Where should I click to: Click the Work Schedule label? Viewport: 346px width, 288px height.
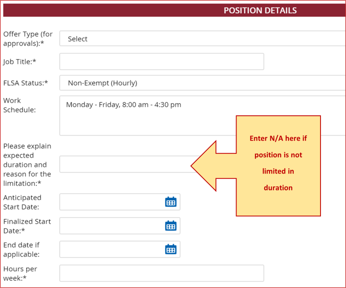(19, 105)
